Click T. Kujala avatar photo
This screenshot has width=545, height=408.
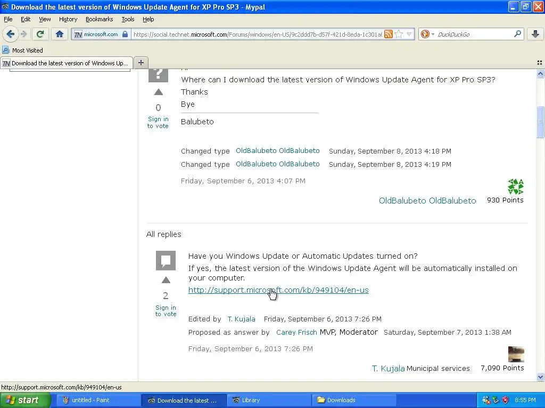(x=516, y=354)
